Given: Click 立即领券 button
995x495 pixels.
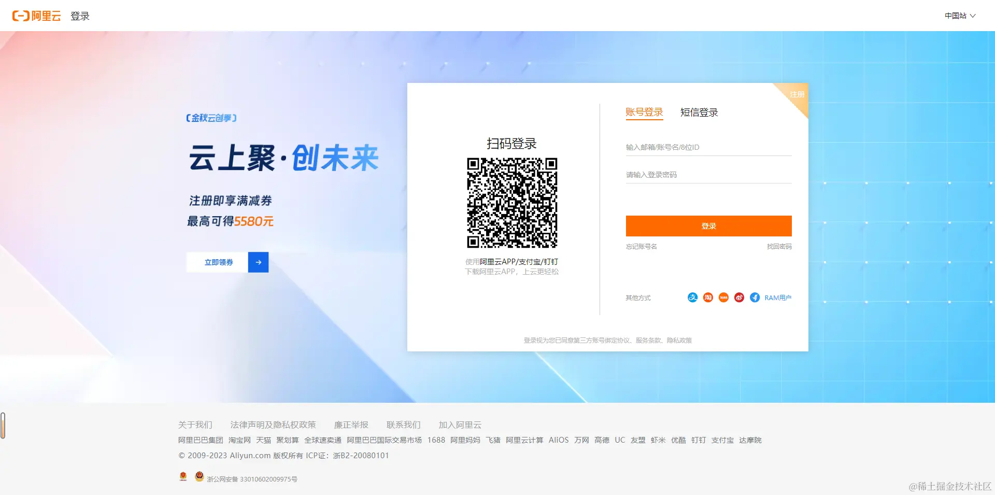Looking at the screenshot, I should point(218,262).
